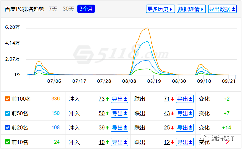Click the +14 变化 value
The width and height of the screenshot is (242, 149).
pos(226,128)
